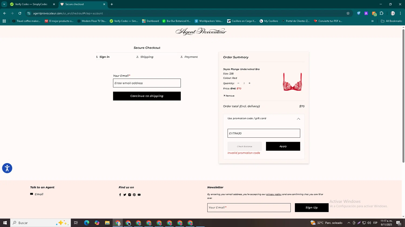Open the browser Extensions puzzle icon
The image size is (405, 227).
pos(382,13)
